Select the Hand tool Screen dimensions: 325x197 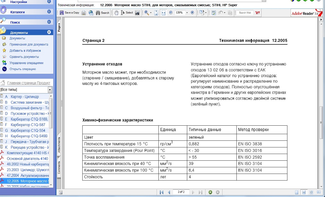point(117,12)
